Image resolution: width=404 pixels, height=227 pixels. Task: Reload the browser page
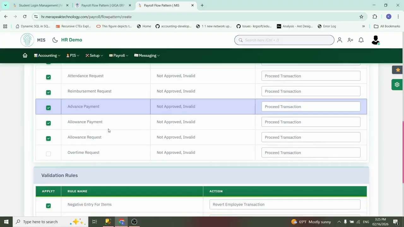pos(25,17)
